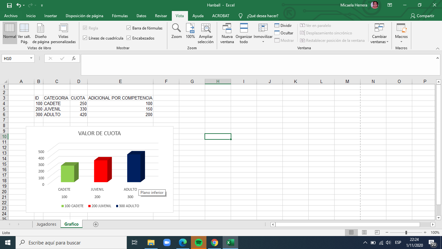The width and height of the screenshot is (442, 249).
Task: Click the vertical scrollbar down arrow
Action: (x=438, y=217)
